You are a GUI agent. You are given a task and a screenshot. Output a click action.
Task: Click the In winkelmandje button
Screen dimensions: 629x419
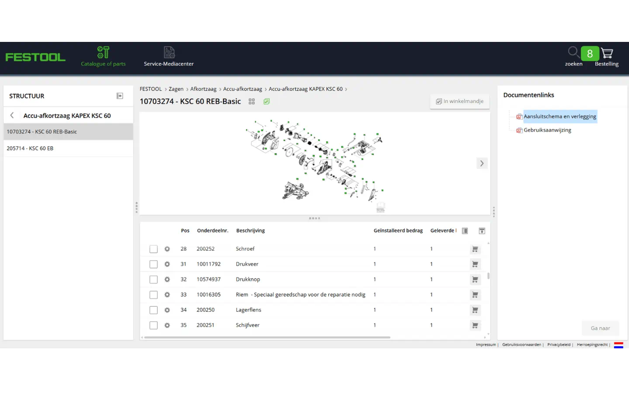click(460, 101)
